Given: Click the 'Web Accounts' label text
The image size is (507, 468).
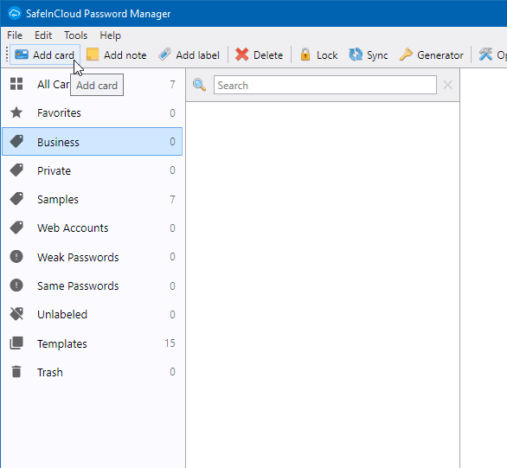Looking at the screenshot, I should [x=73, y=228].
